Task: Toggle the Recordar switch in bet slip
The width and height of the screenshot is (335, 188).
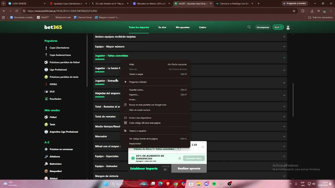Action: pos(165,169)
